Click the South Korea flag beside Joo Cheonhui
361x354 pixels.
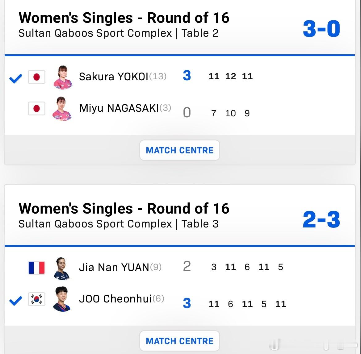tap(36, 299)
